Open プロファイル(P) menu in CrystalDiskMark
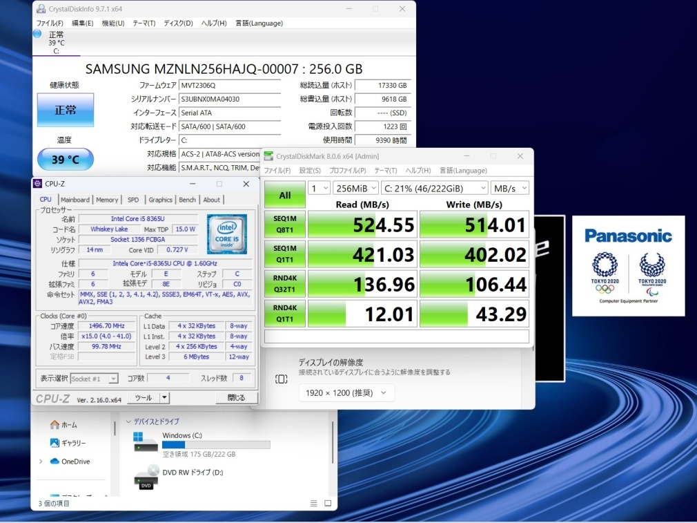 coord(347,171)
